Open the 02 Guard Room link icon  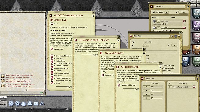click(52, 58)
